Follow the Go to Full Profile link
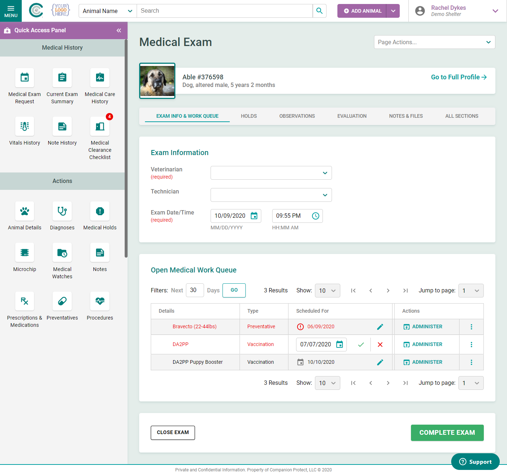The height and width of the screenshot is (475, 507). pos(458,77)
